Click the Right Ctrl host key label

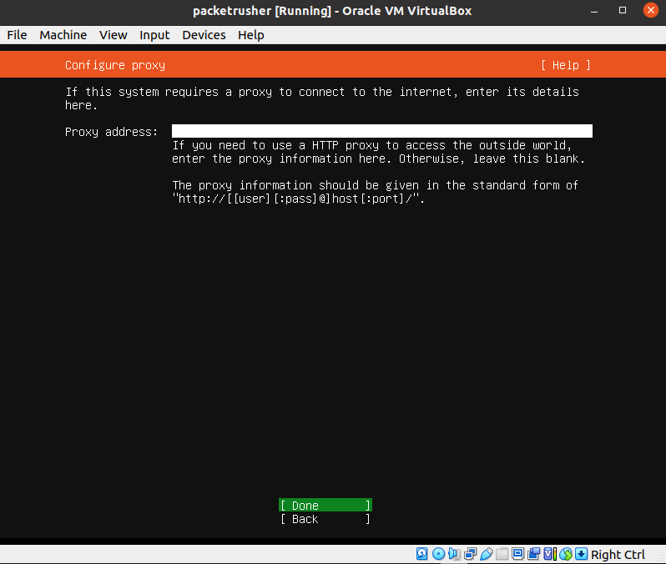click(618, 555)
